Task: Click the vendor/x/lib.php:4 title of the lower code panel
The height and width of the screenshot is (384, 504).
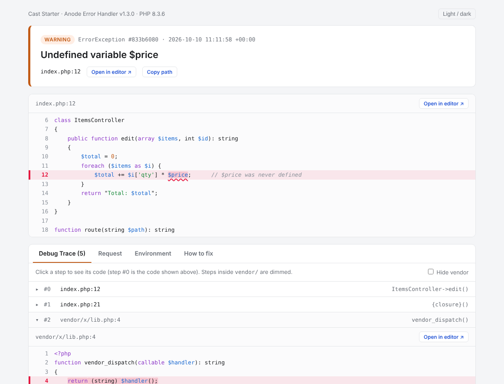Action: 65,337
